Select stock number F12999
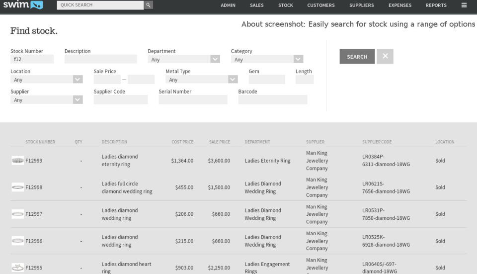This screenshot has width=477, height=274. 34,161
